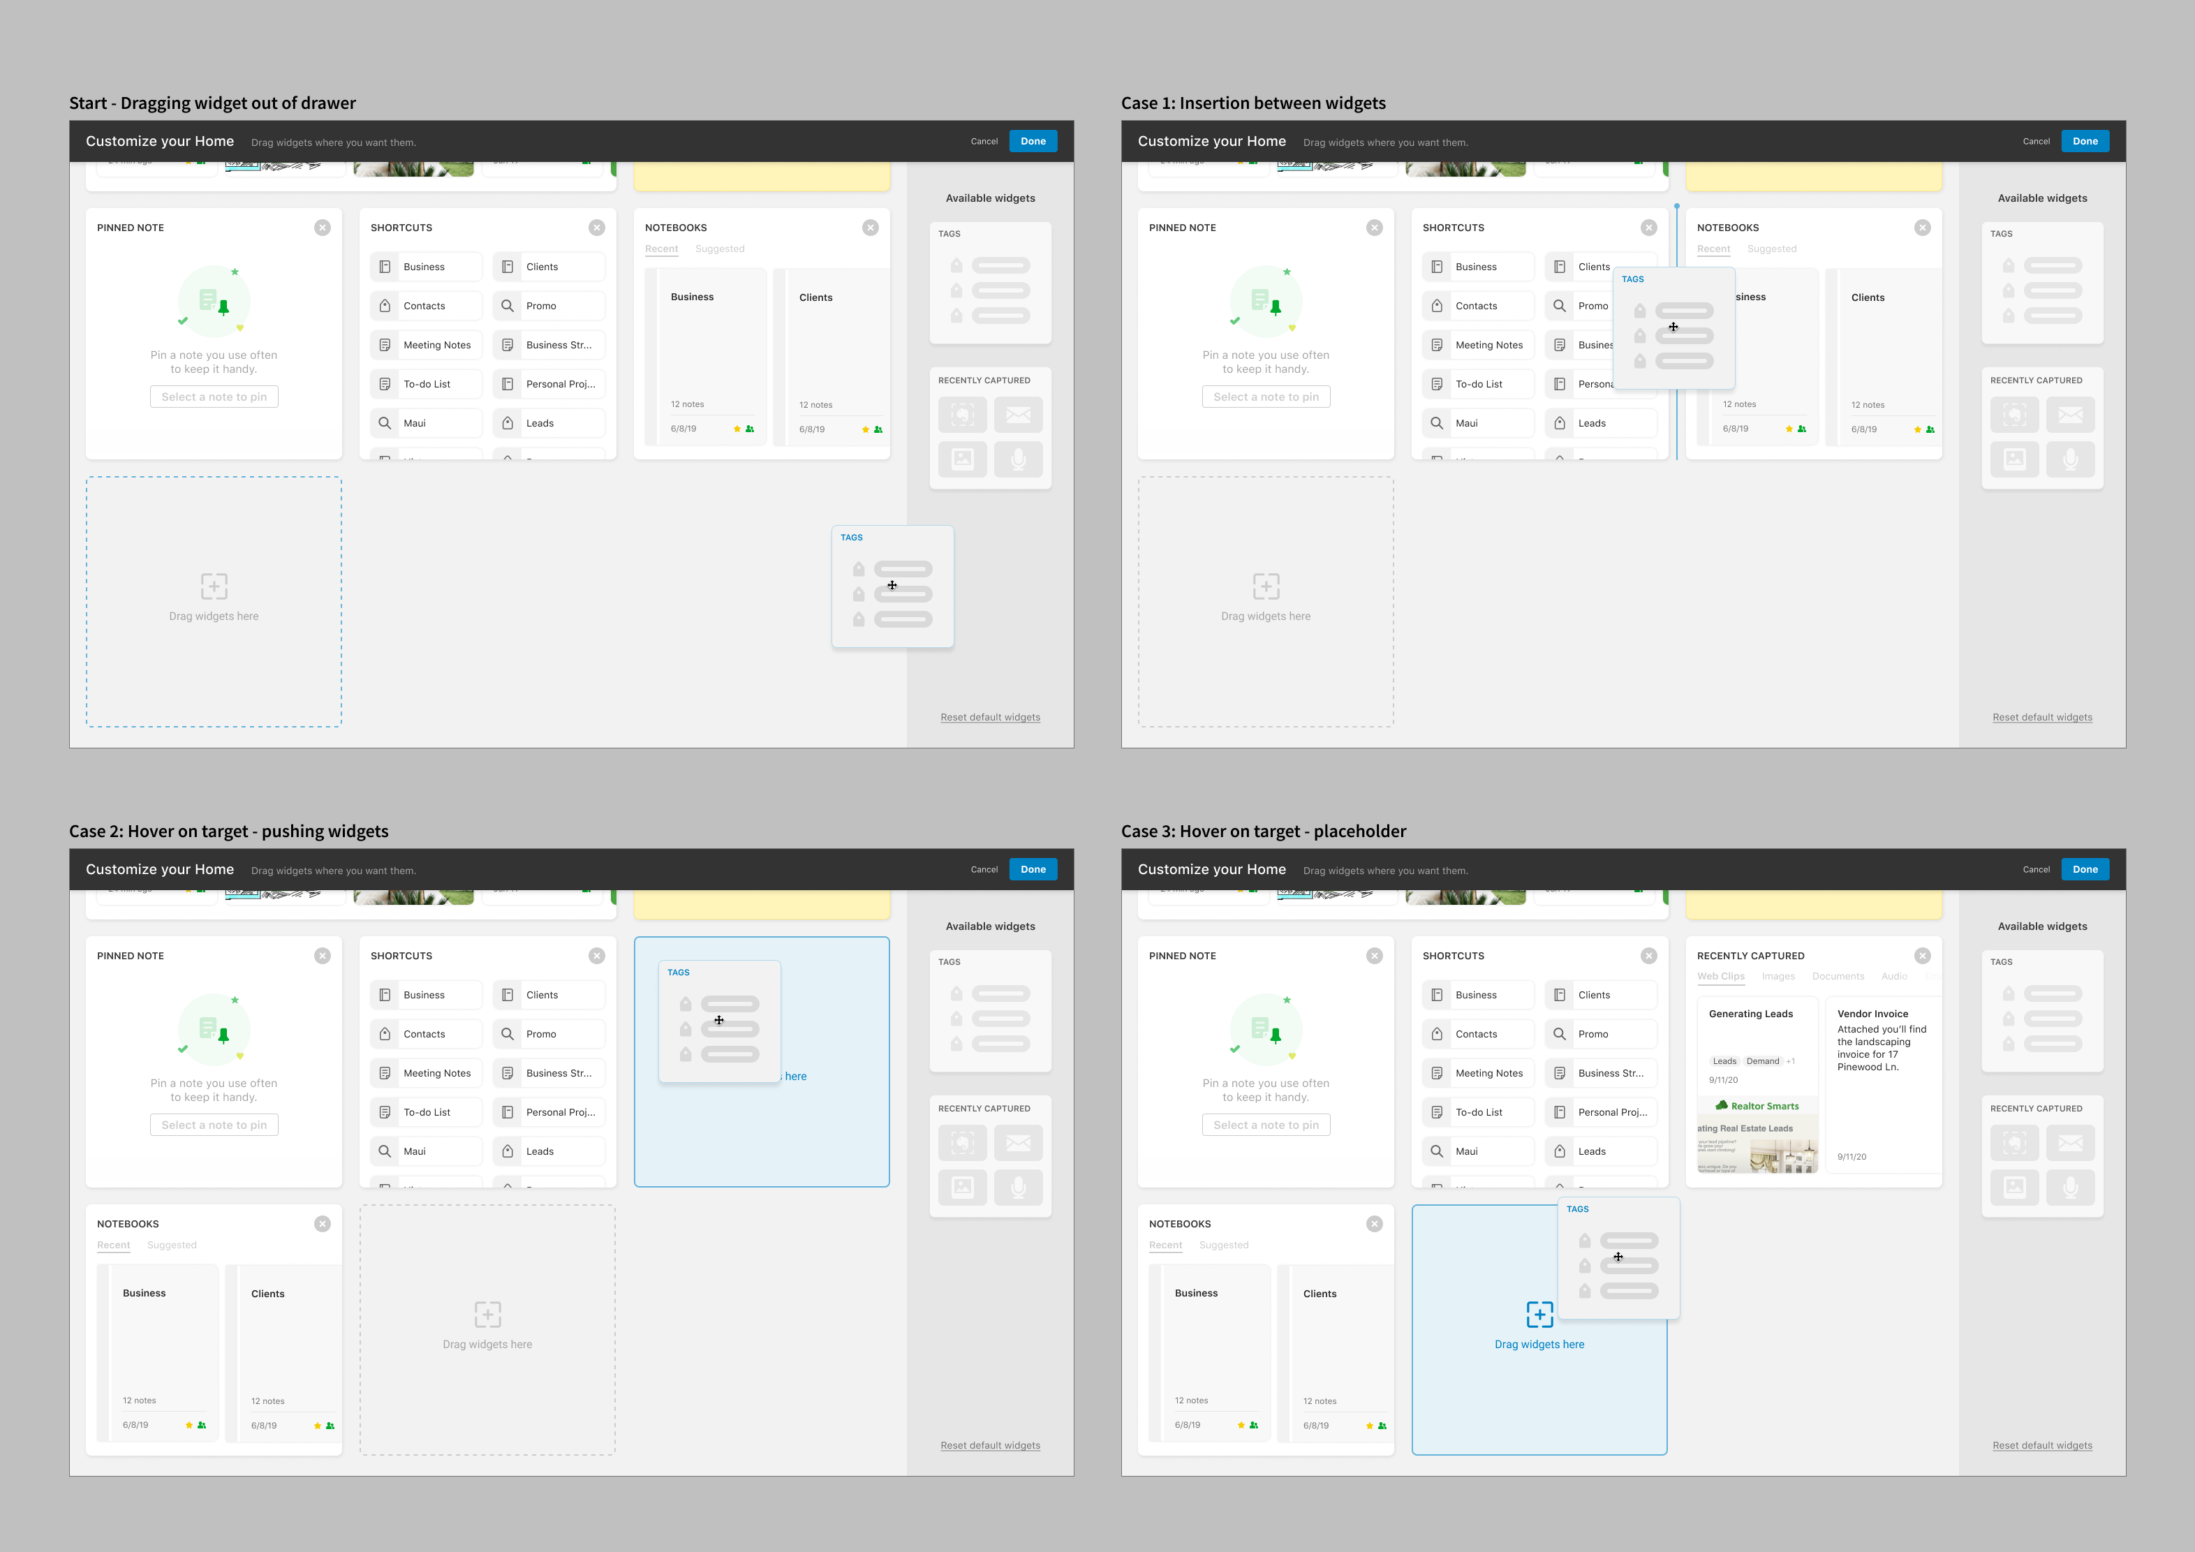Screen dimensions: 2195x1552
Task: Click Done in the Start panel header
Action: [1033, 142]
